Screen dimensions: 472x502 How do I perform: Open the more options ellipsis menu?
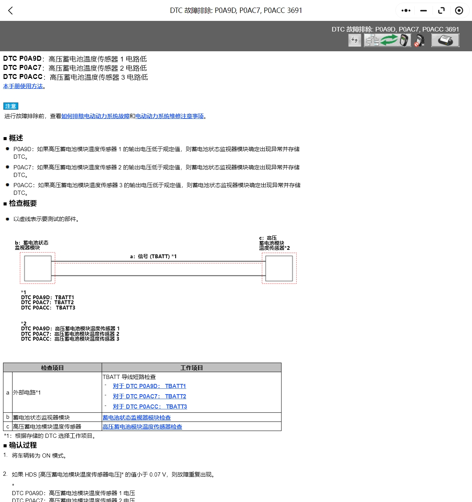[405, 10]
